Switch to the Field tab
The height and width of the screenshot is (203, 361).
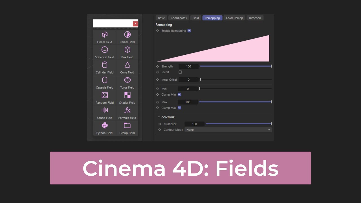pyautogui.click(x=196, y=18)
